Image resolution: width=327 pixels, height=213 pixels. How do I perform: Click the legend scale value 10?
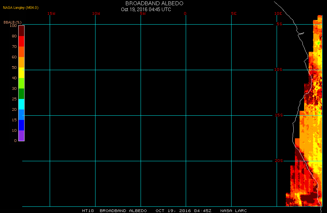[x=14, y=130]
